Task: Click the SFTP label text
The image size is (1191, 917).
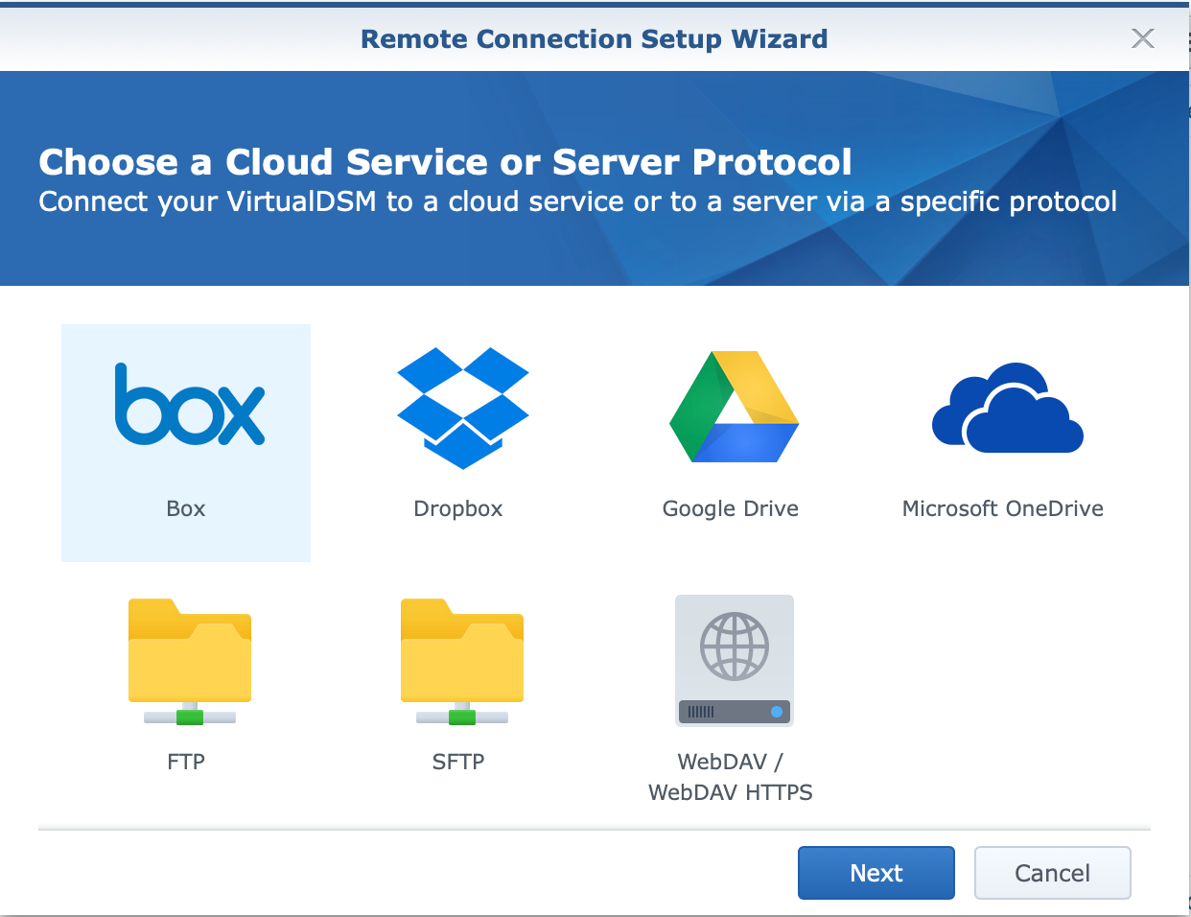Action: (x=458, y=762)
